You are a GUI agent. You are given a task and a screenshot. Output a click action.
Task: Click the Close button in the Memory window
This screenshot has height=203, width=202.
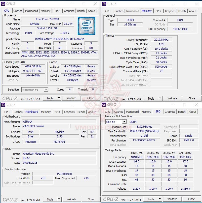(x=192, y=98)
